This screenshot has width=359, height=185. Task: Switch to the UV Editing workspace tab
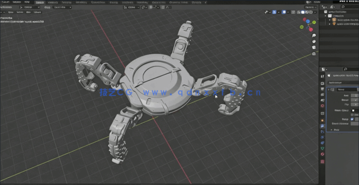pos(81,2)
